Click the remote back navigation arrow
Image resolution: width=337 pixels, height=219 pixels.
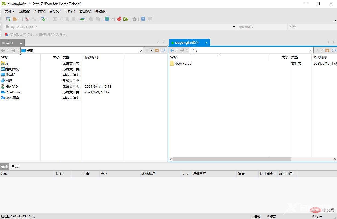172,50
